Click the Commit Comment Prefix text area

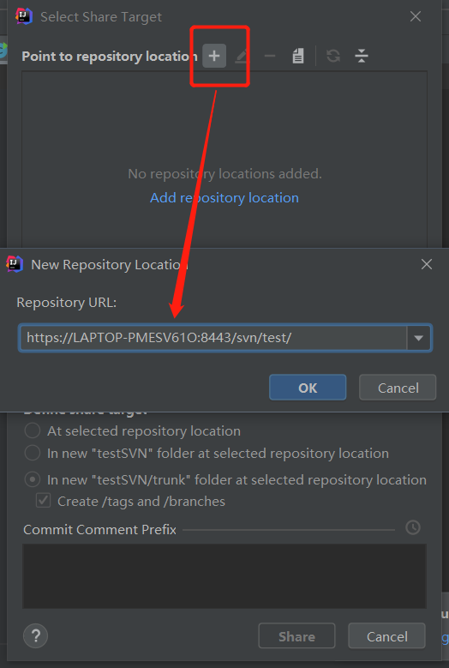point(224,576)
